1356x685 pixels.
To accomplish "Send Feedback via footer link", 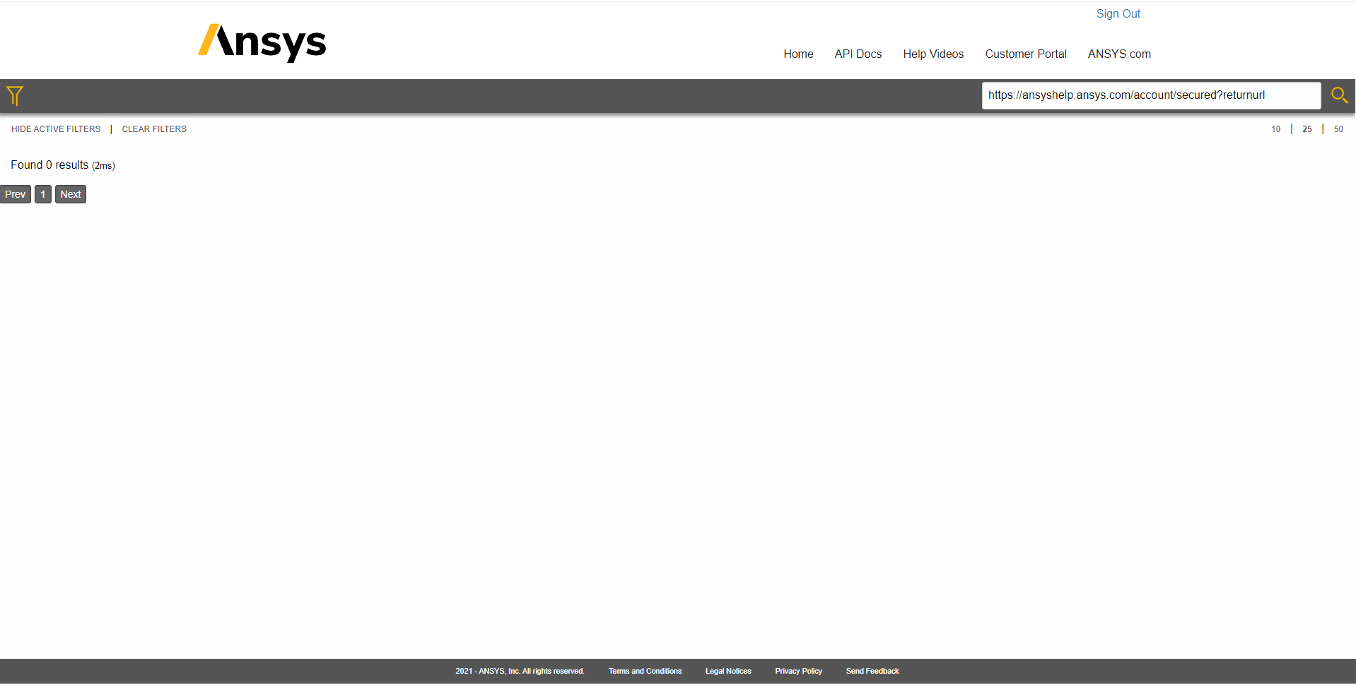I will 872,671.
